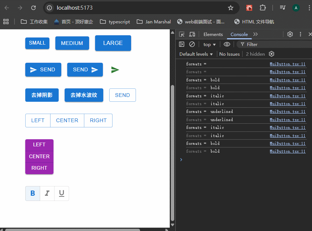Expand more DevTools tabs chevron
Screen dimensions: 312x231
tap(256, 34)
